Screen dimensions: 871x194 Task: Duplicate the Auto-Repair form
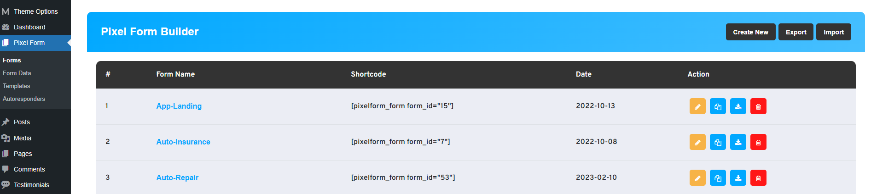717,178
